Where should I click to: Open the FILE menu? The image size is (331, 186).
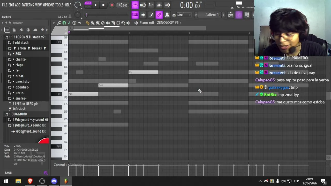pyautogui.click(x=4, y=5)
